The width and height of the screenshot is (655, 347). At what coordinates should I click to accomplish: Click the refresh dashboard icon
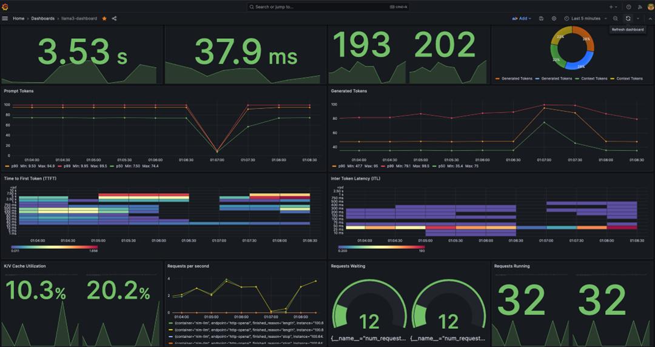click(x=628, y=19)
